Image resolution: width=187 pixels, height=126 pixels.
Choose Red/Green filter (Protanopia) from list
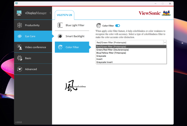click(x=131, y=47)
